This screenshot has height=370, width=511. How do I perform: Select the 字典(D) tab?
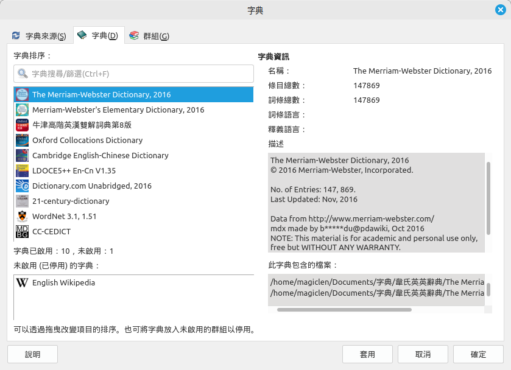(99, 35)
